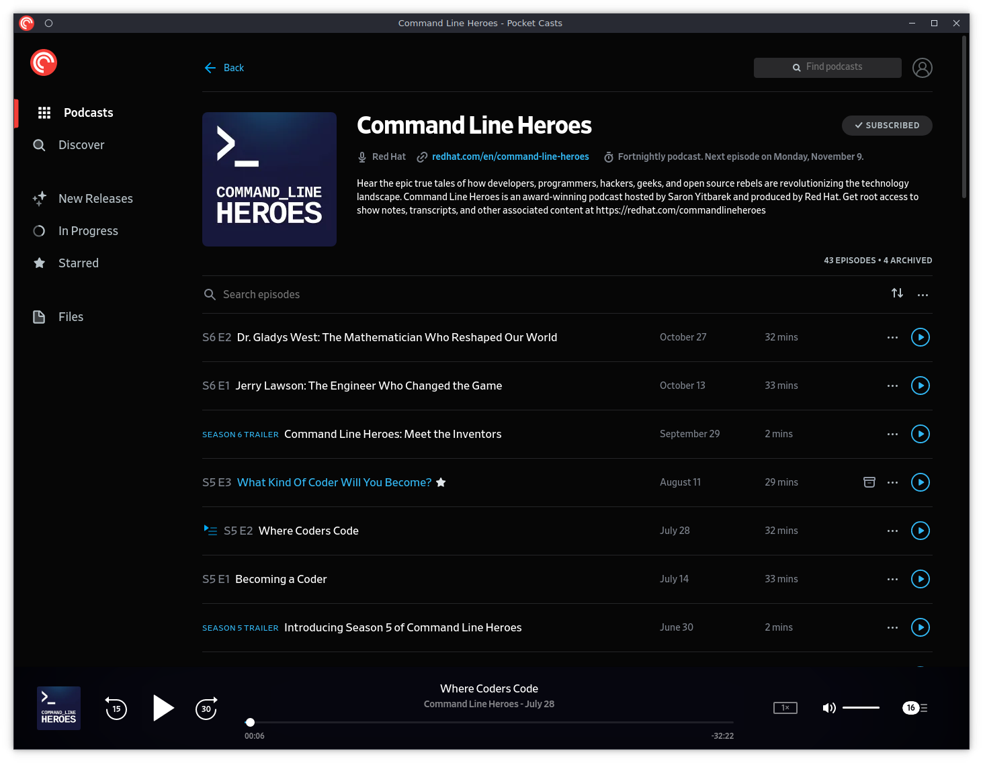The height and width of the screenshot is (763, 983).
Task: Play the Becoming a Coder episode
Action: (920, 579)
